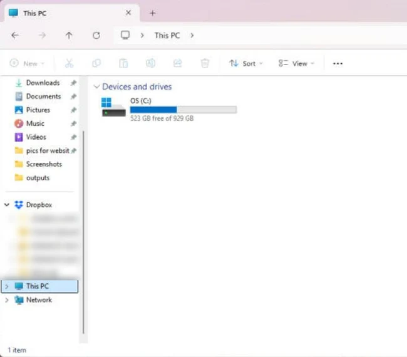Open Screenshots folder in the sidebar
407x357 pixels.
(44, 164)
